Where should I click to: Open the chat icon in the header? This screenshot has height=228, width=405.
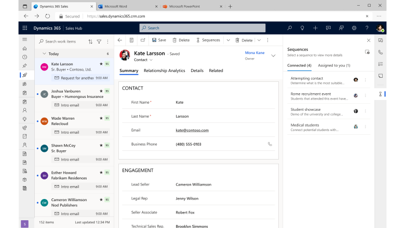(328, 28)
